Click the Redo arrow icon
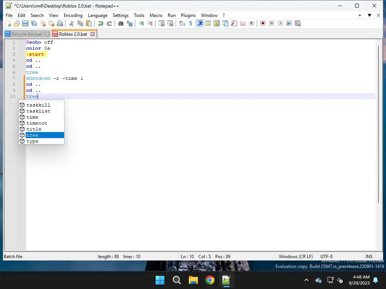 pos(109,23)
